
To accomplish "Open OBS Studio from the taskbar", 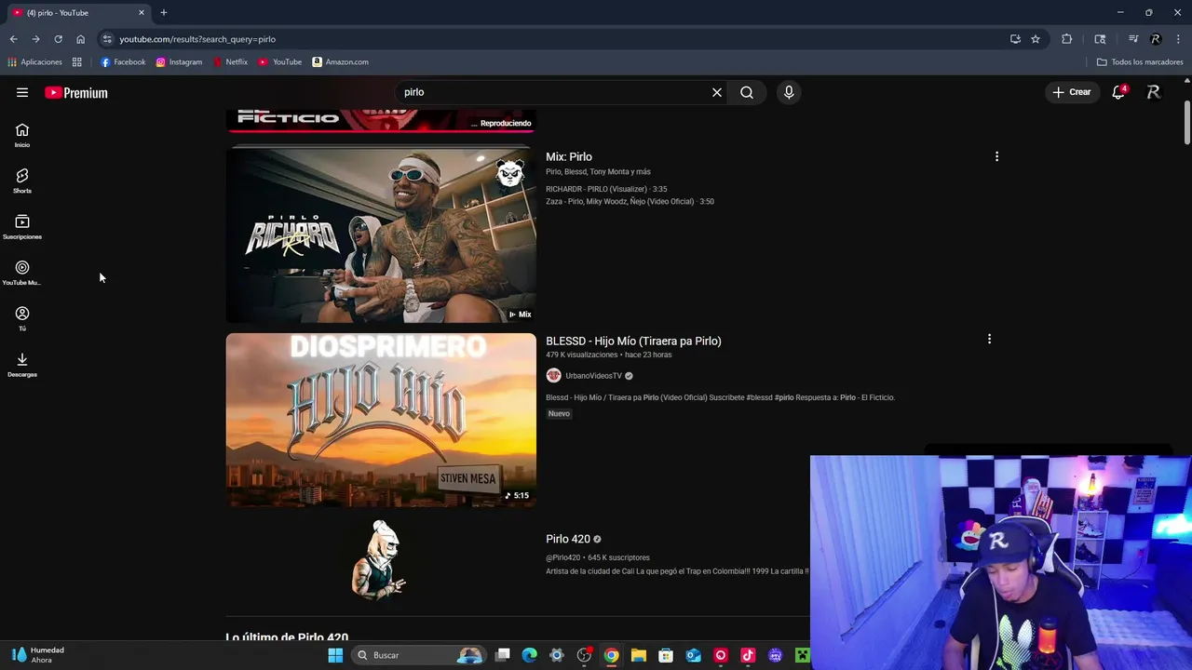I will click(584, 655).
